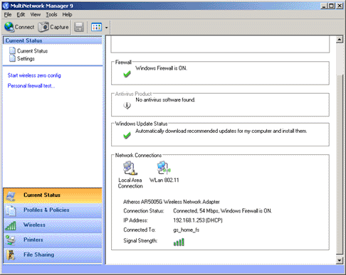Click the Wireless signal bars icon

[x=11, y=226]
